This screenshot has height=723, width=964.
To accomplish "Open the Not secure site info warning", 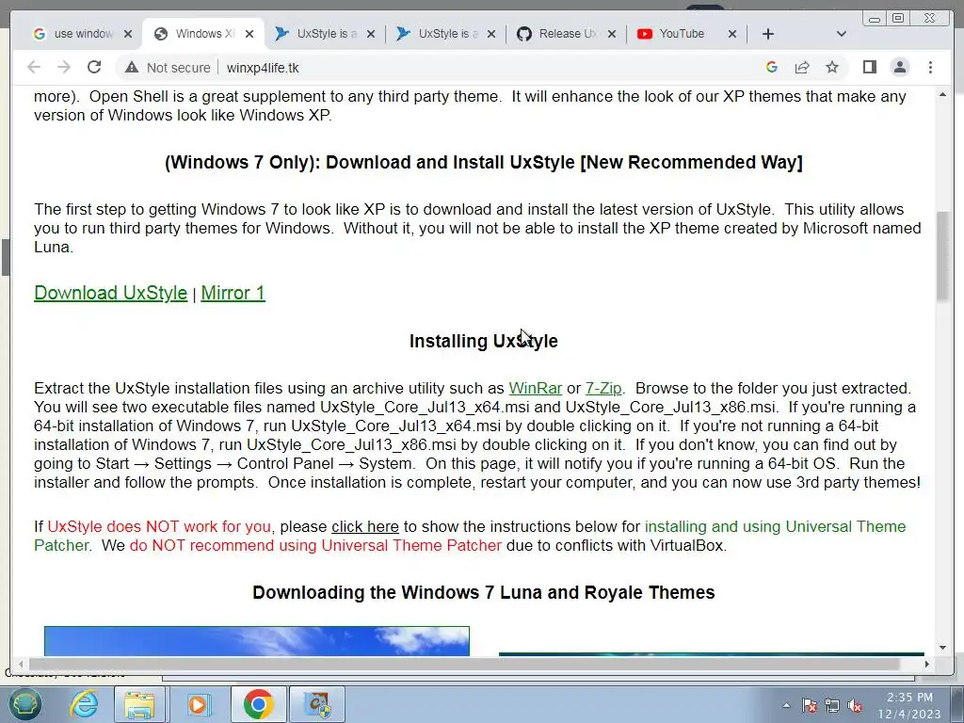I will tap(168, 68).
